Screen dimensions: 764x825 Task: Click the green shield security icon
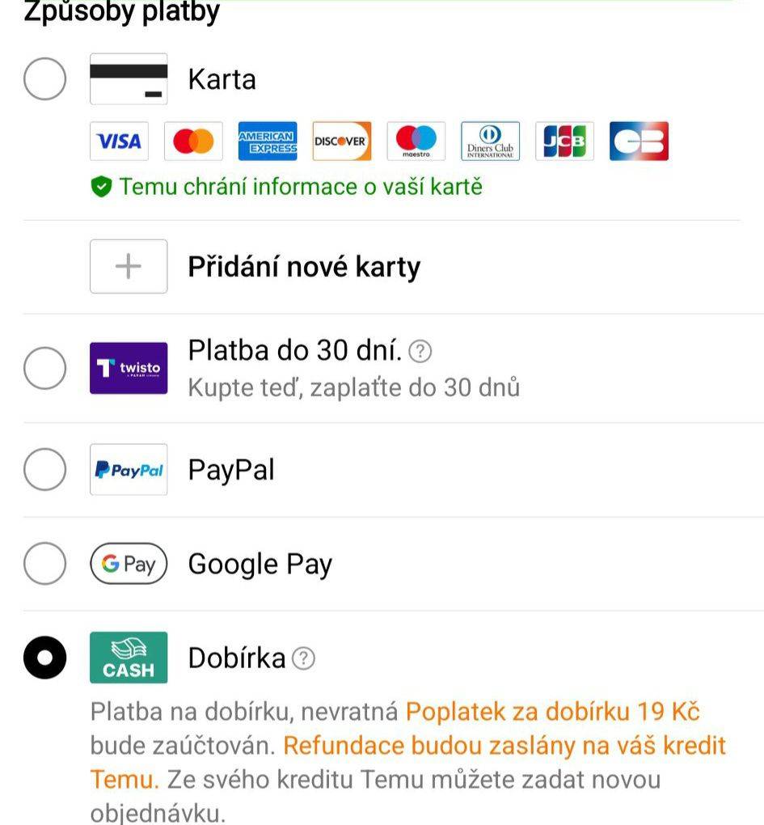(x=102, y=187)
